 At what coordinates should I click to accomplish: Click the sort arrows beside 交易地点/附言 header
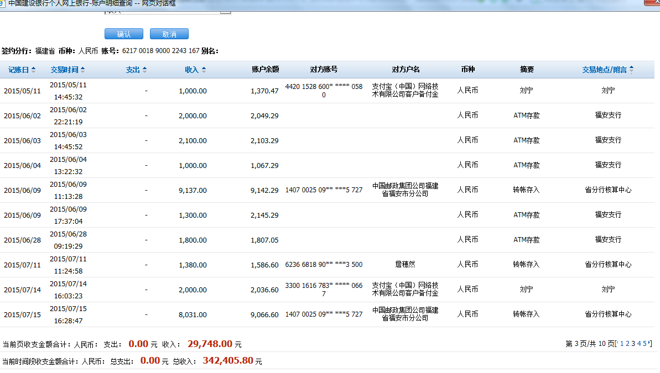pos(631,70)
